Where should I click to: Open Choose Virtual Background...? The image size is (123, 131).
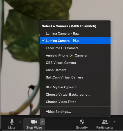pyautogui.click(x=75, y=94)
